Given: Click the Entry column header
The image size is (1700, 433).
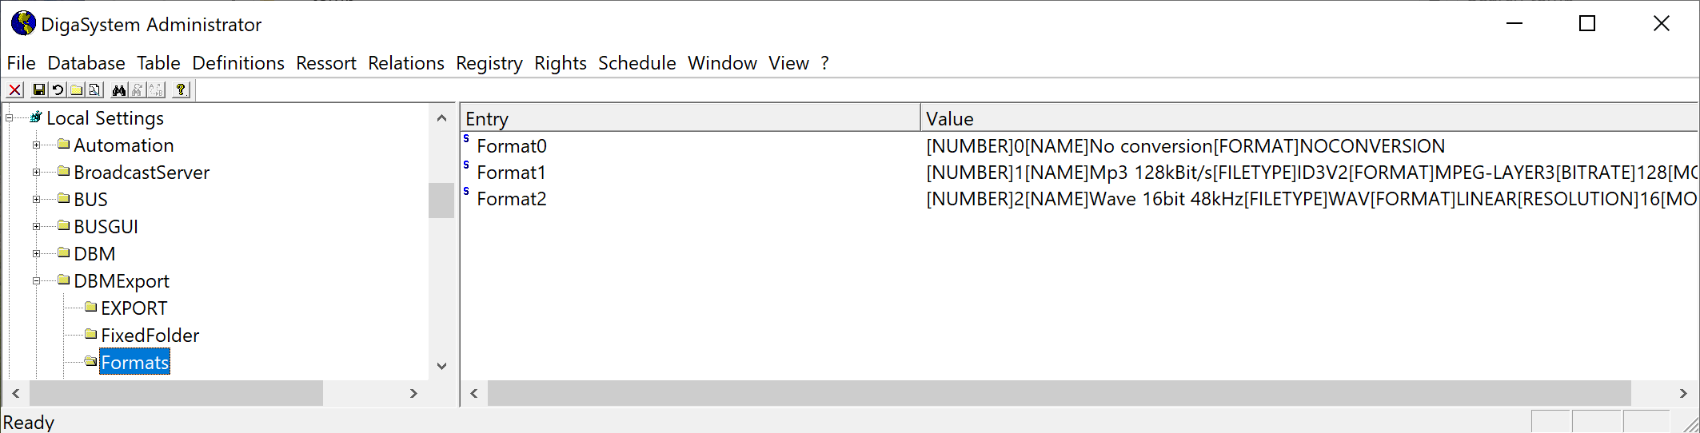Looking at the screenshot, I should pos(689,119).
